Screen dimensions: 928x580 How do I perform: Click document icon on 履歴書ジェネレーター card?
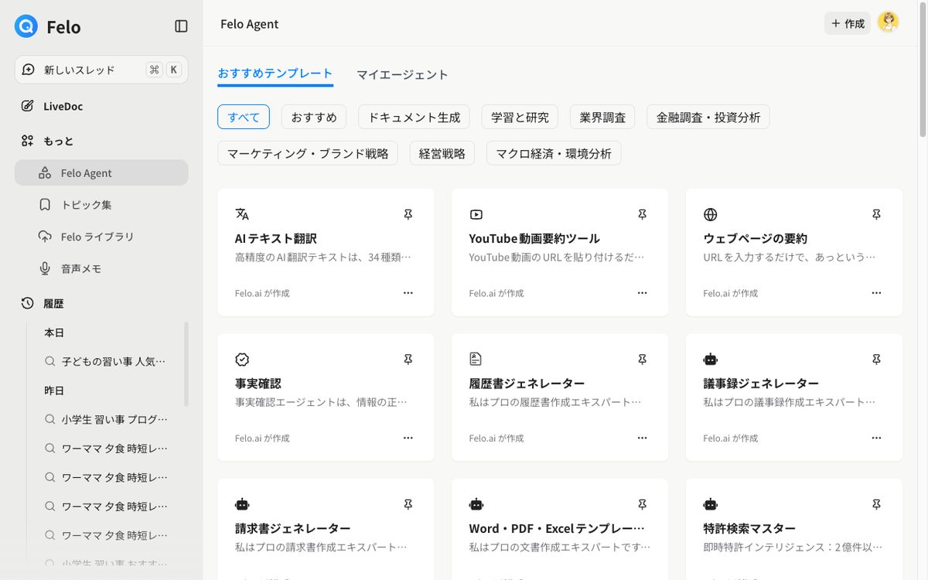[x=476, y=360]
